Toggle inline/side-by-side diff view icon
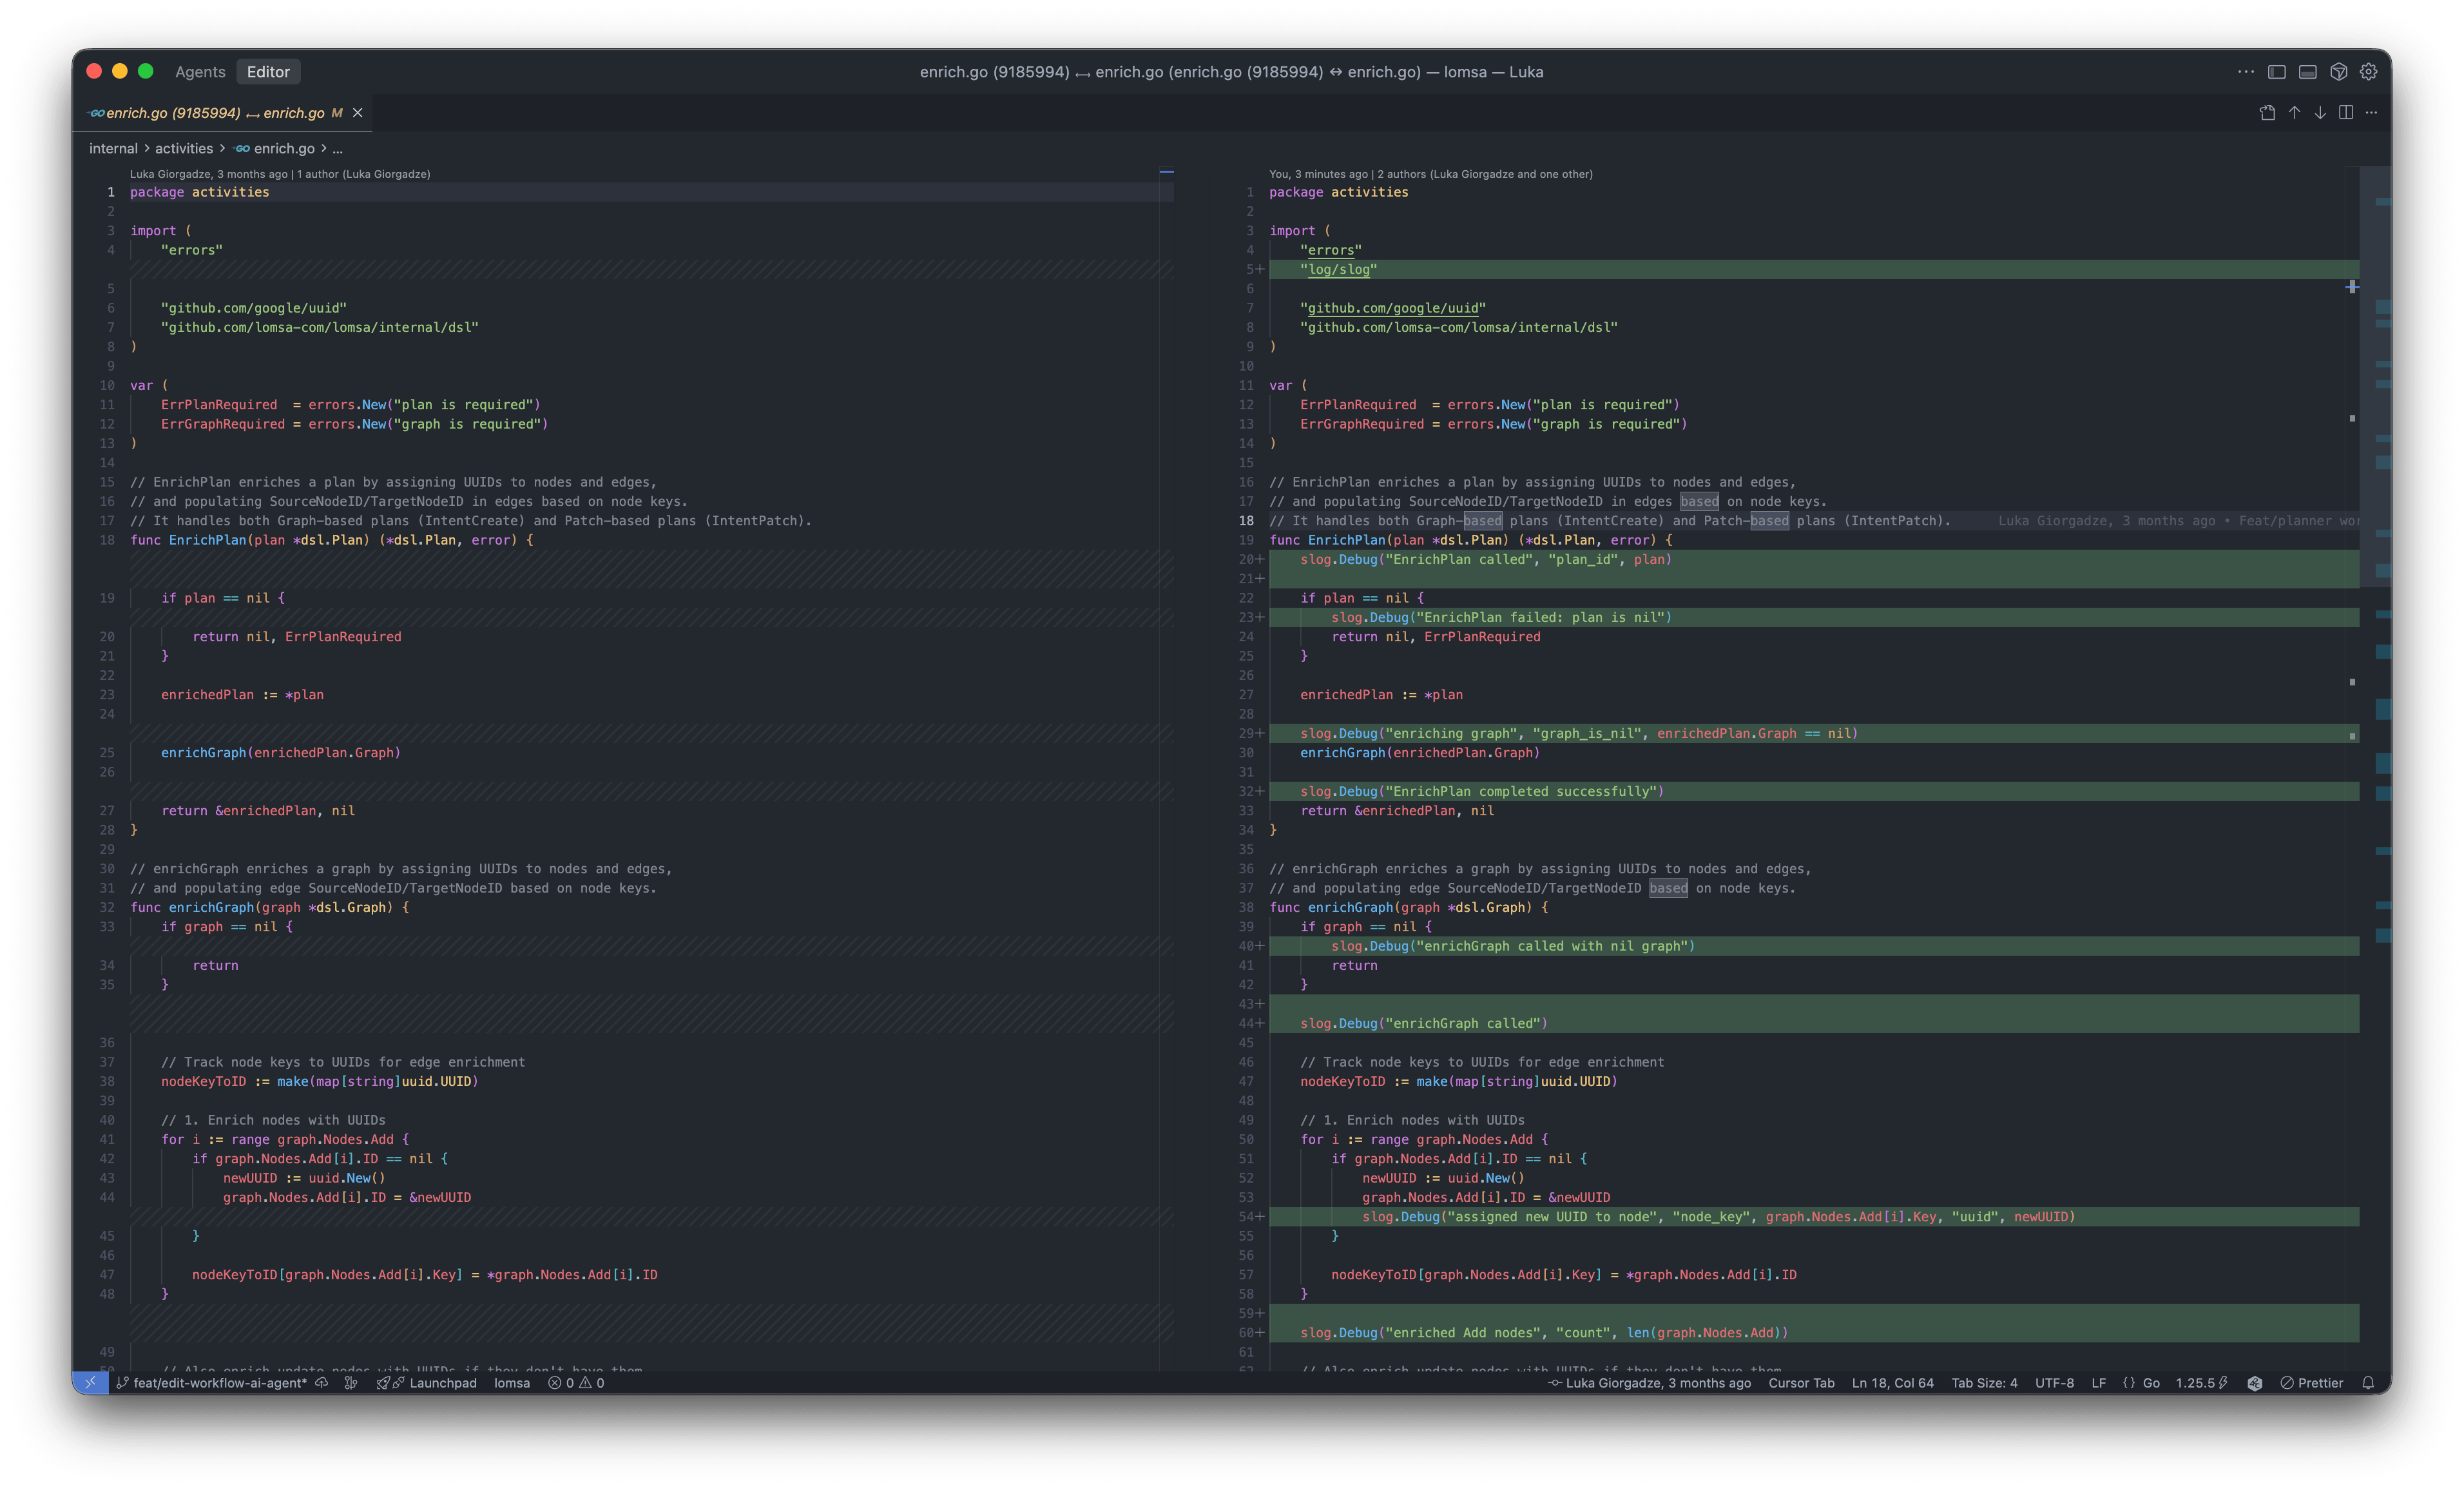2464x1490 pixels. point(2346,113)
